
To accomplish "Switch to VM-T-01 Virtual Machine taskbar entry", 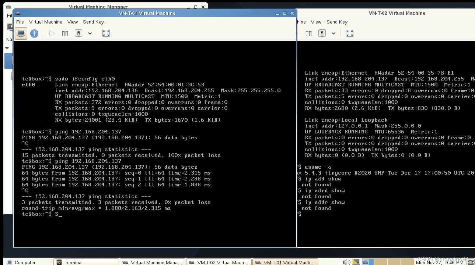I will 285,262.
